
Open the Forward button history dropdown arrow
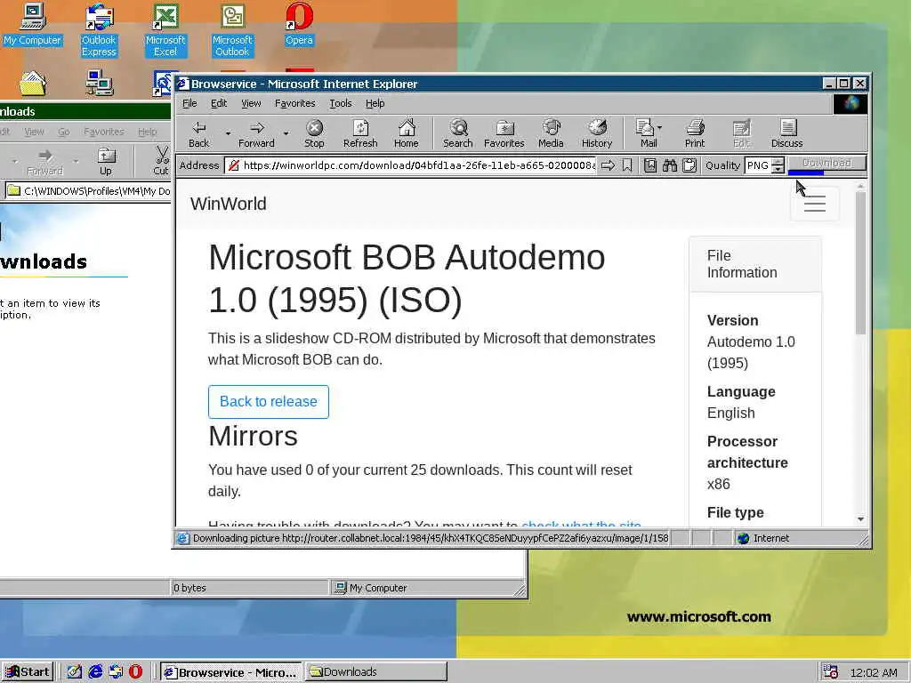coord(286,133)
